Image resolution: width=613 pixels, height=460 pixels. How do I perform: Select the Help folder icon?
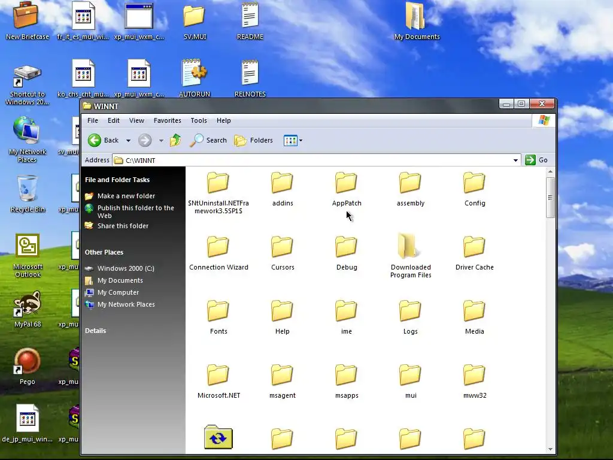tap(282, 311)
